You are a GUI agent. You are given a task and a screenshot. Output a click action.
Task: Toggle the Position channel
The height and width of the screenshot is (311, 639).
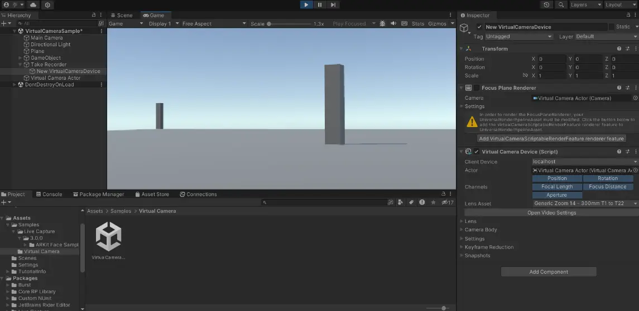557,178
